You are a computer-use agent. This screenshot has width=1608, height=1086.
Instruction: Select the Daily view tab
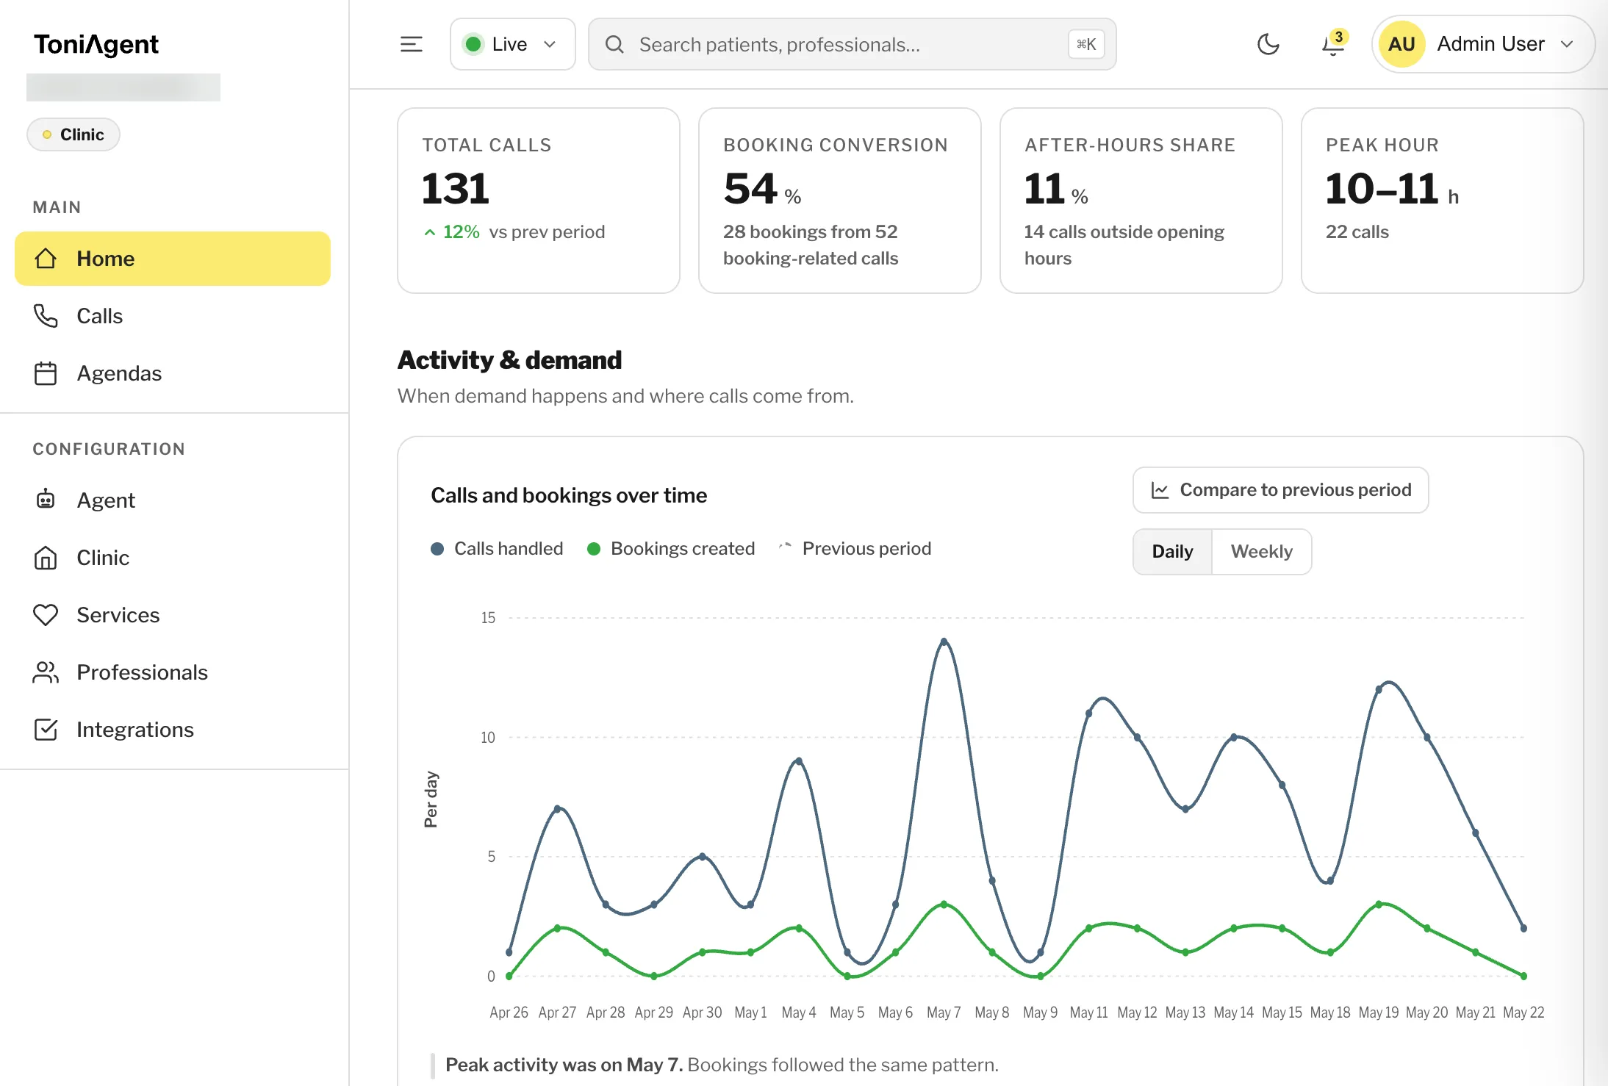[1172, 552]
